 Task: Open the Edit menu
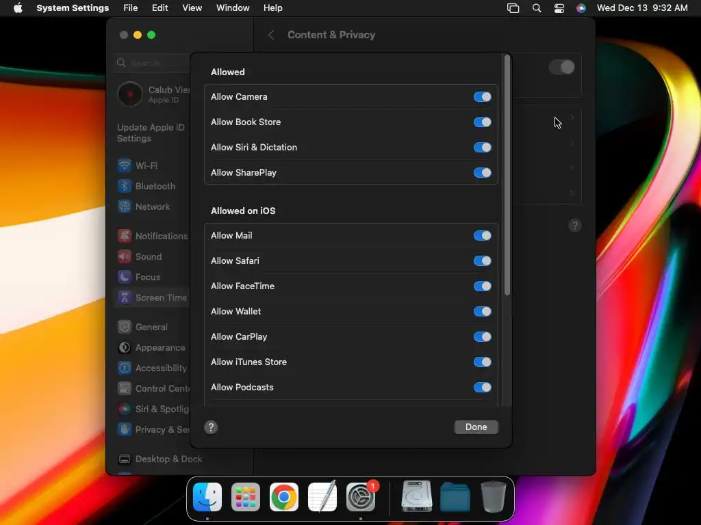coord(160,8)
